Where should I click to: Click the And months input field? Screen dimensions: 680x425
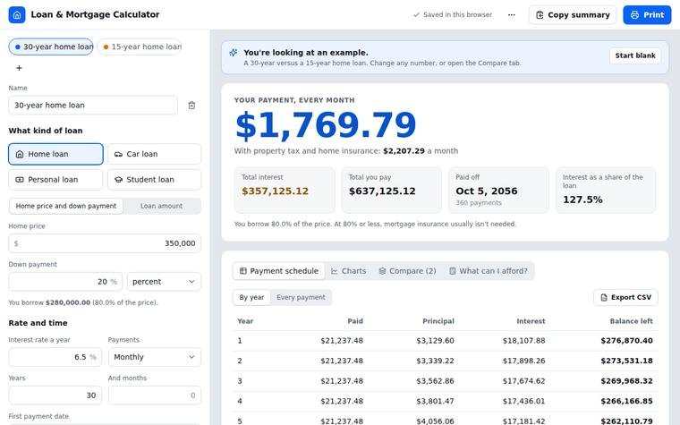click(155, 395)
